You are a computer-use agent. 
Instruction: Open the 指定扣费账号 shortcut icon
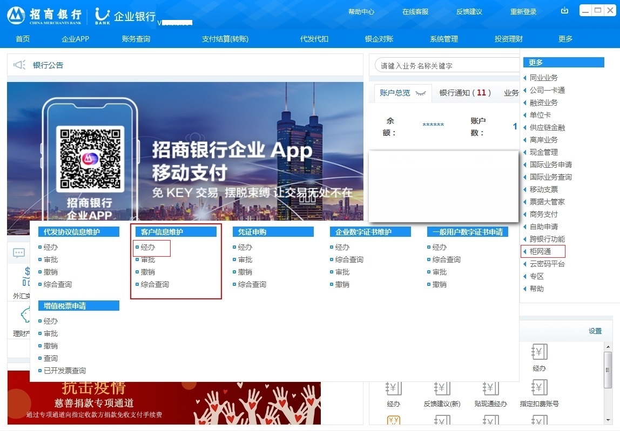[x=539, y=388]
